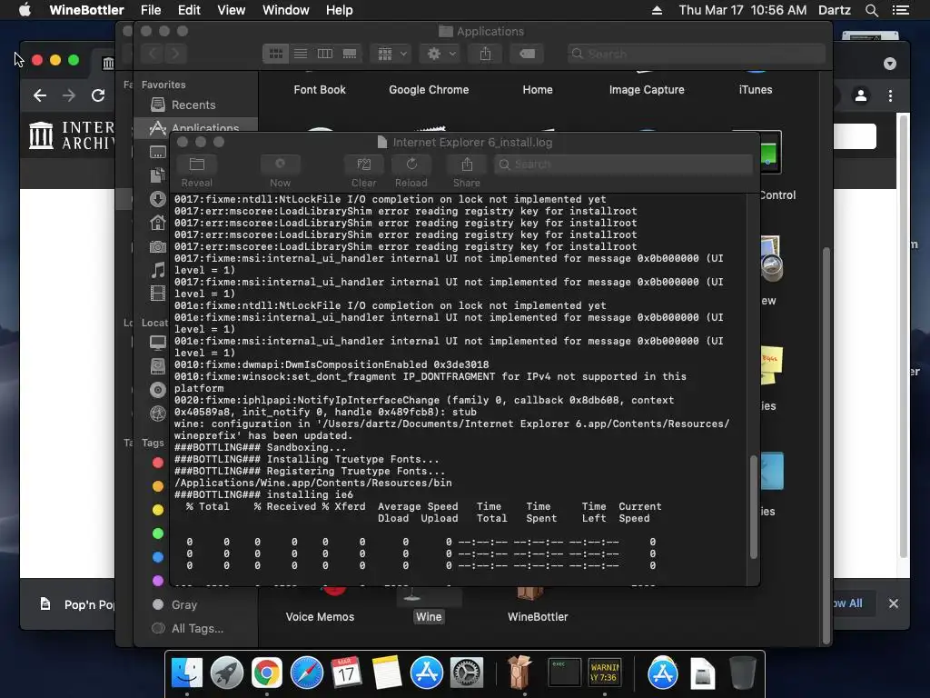Open the Pictures camera icon in Finder sidebar
930x698 pixels.
(x=158, y=246)
